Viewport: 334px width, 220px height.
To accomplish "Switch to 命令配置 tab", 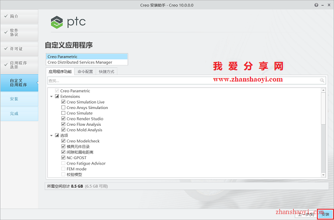I will tap(85, 72).
